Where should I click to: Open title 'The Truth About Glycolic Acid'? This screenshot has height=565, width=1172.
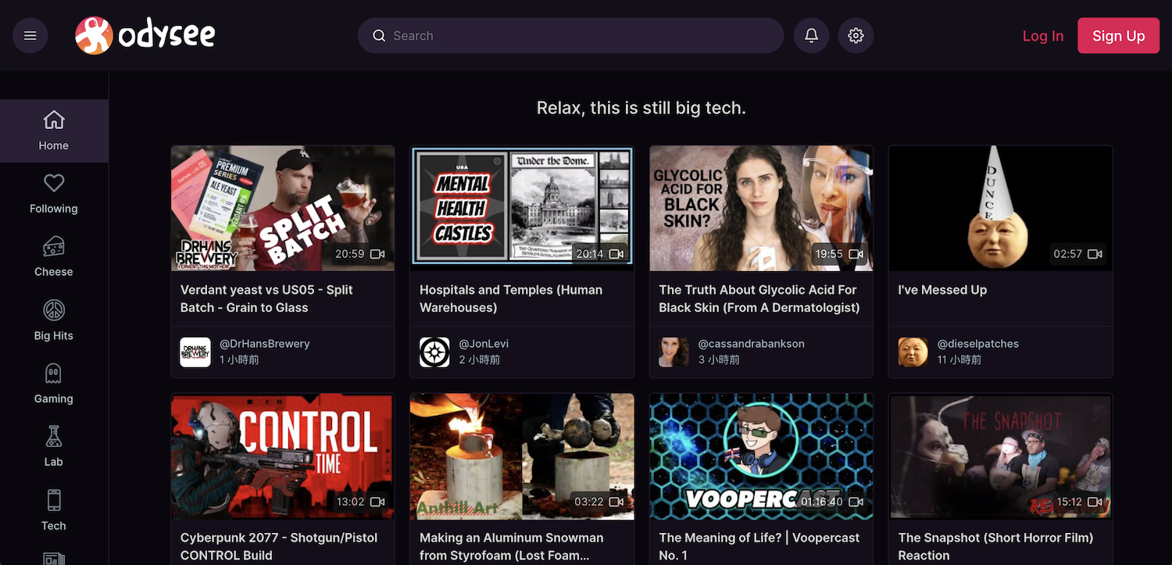point(759,299)
